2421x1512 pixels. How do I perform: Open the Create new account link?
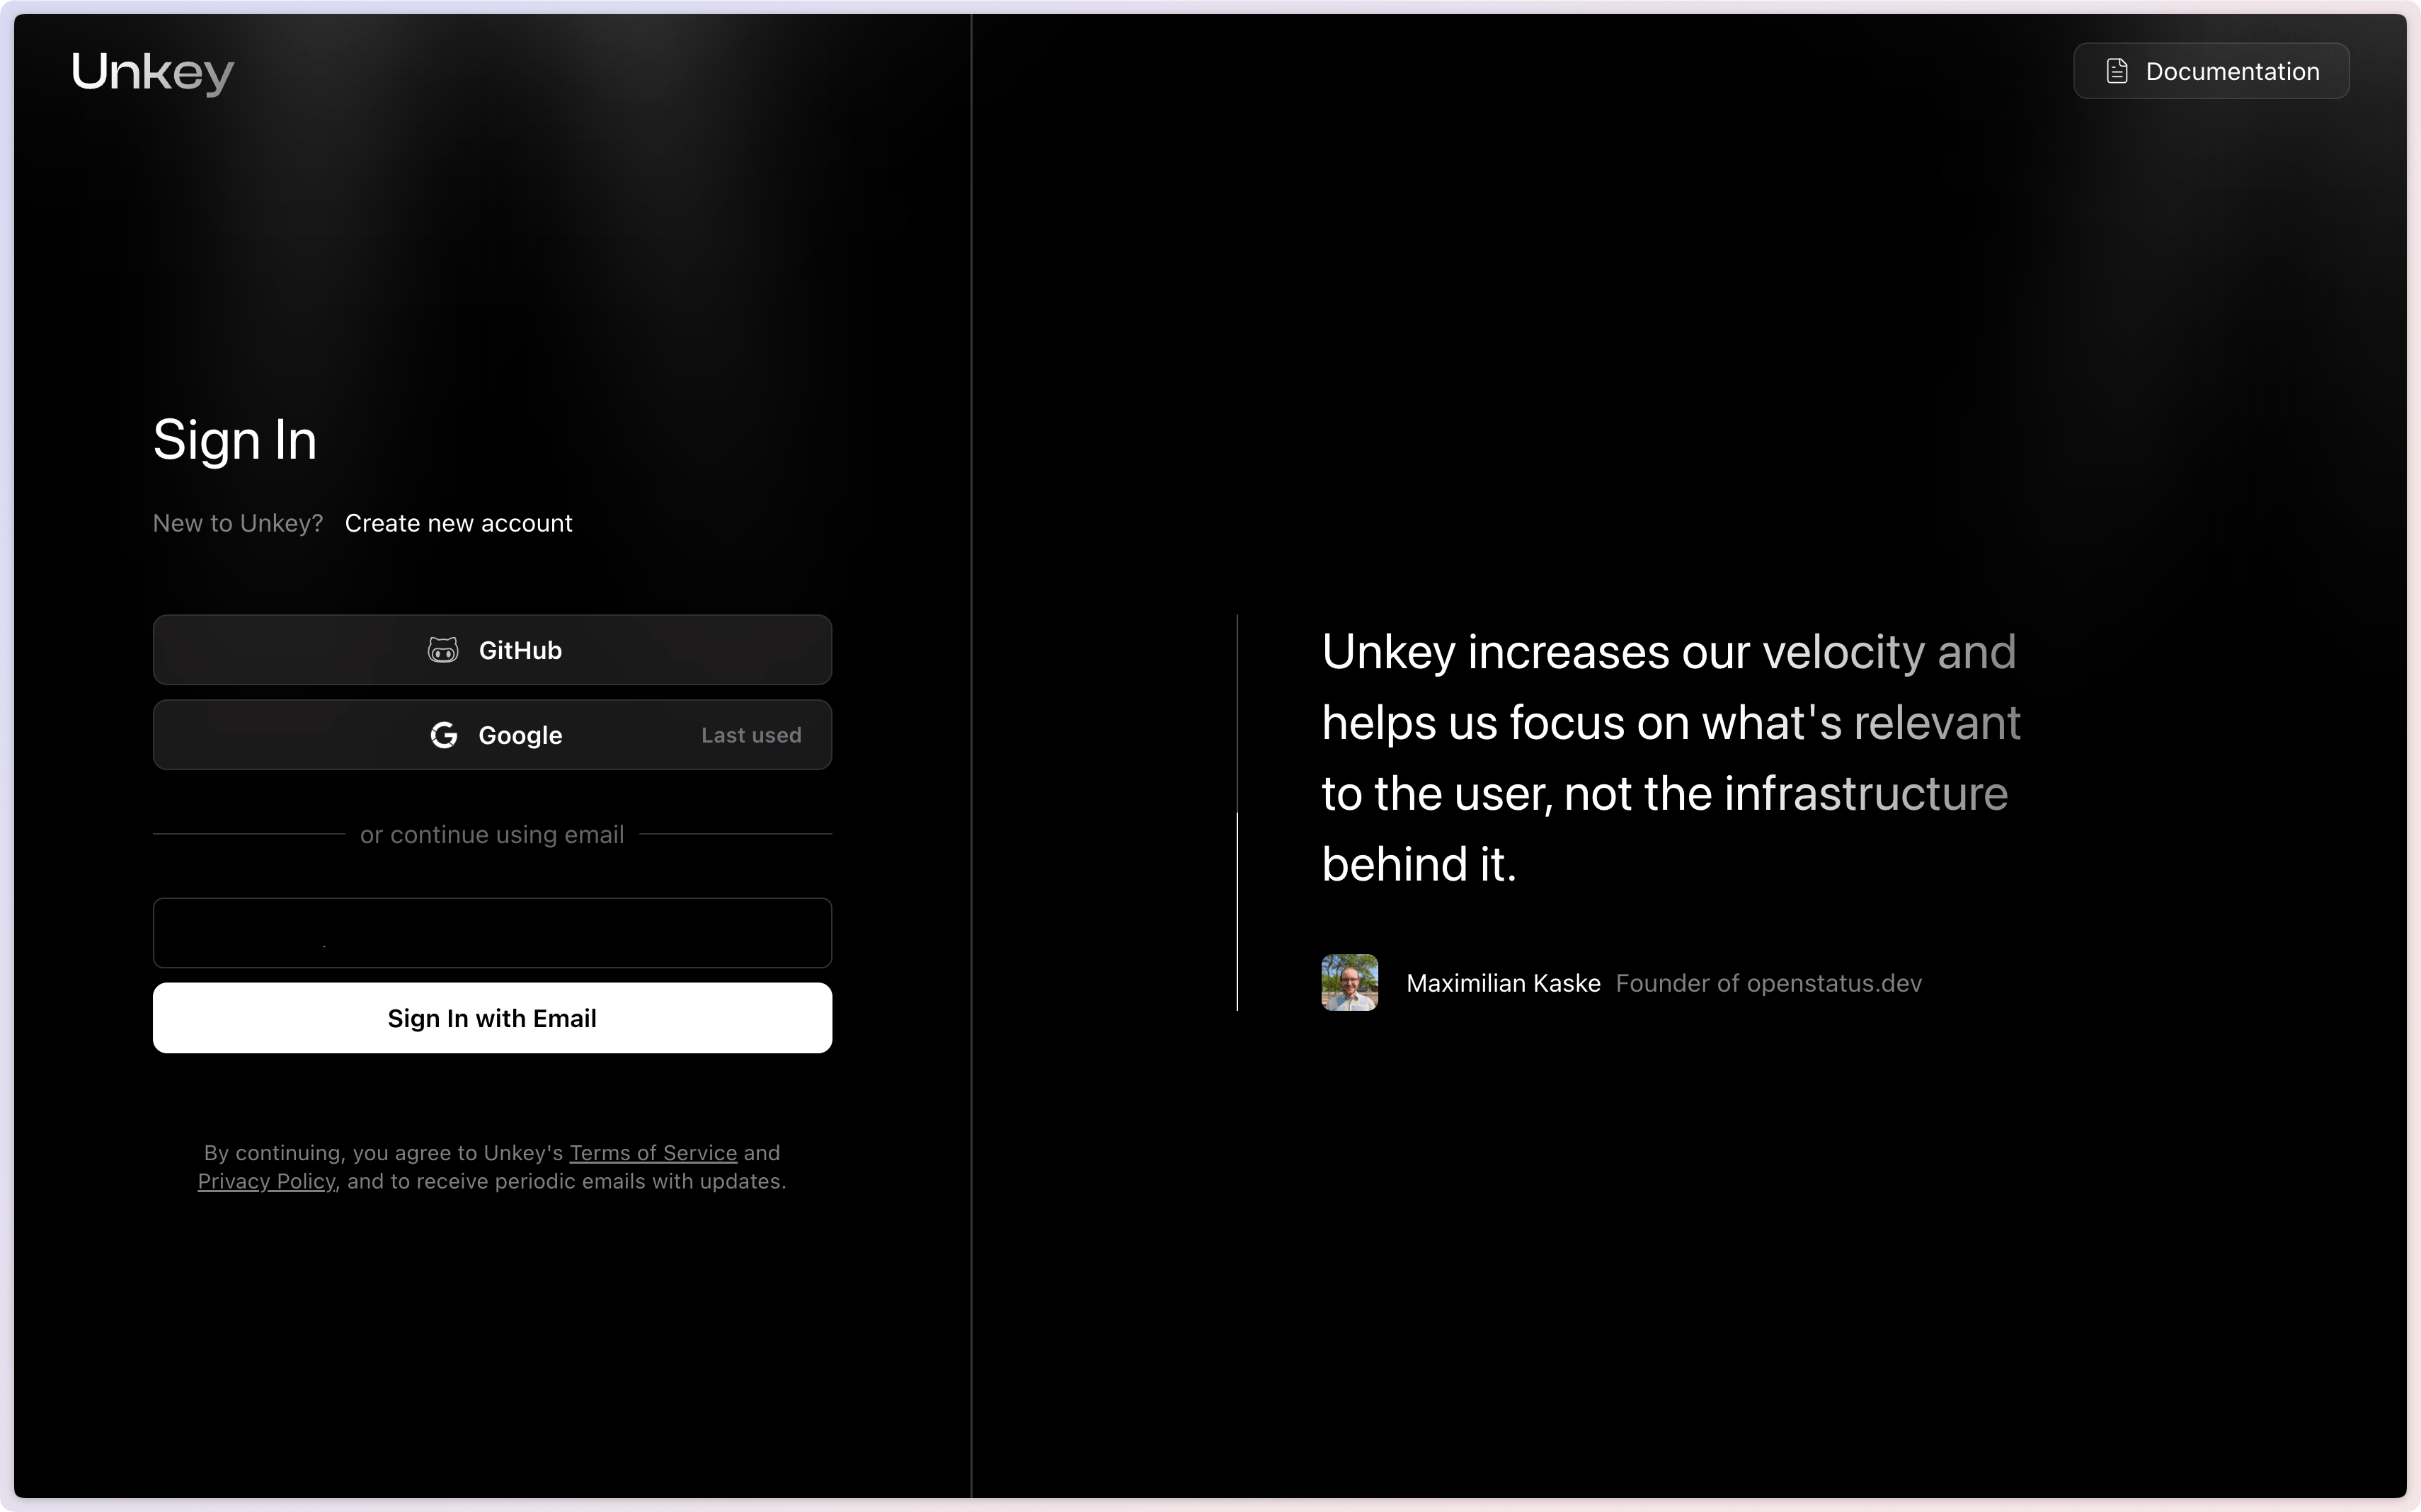(x=458, y=523)
